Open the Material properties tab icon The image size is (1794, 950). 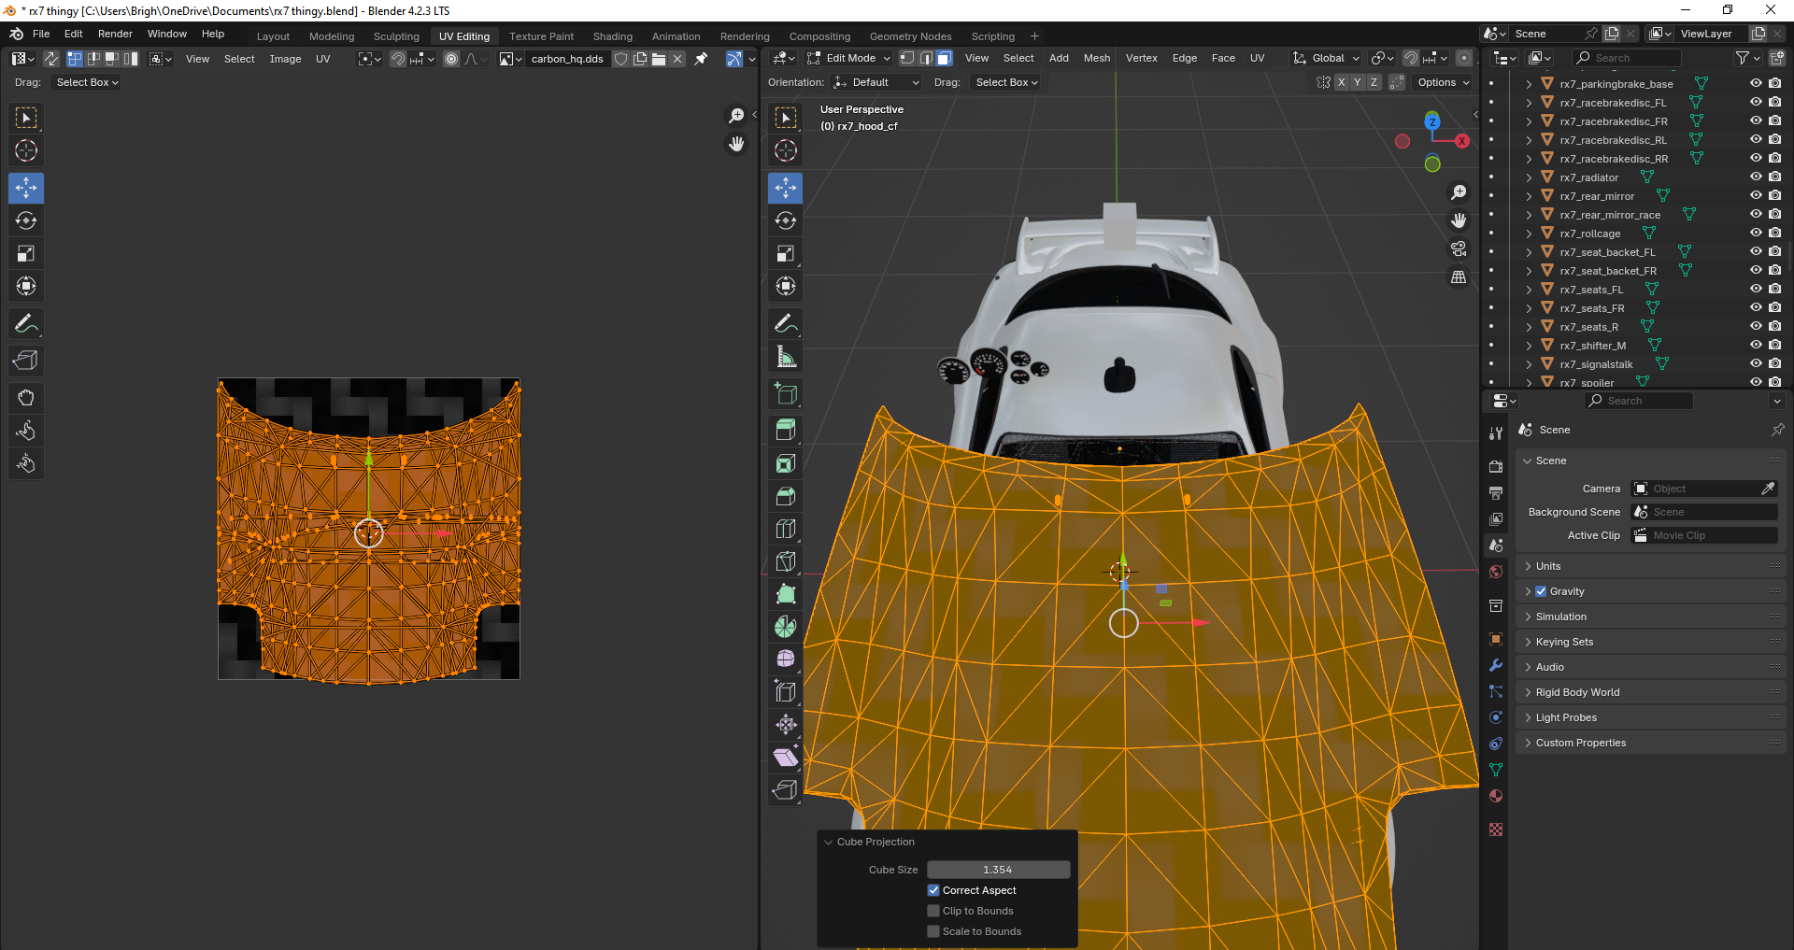1496,796
